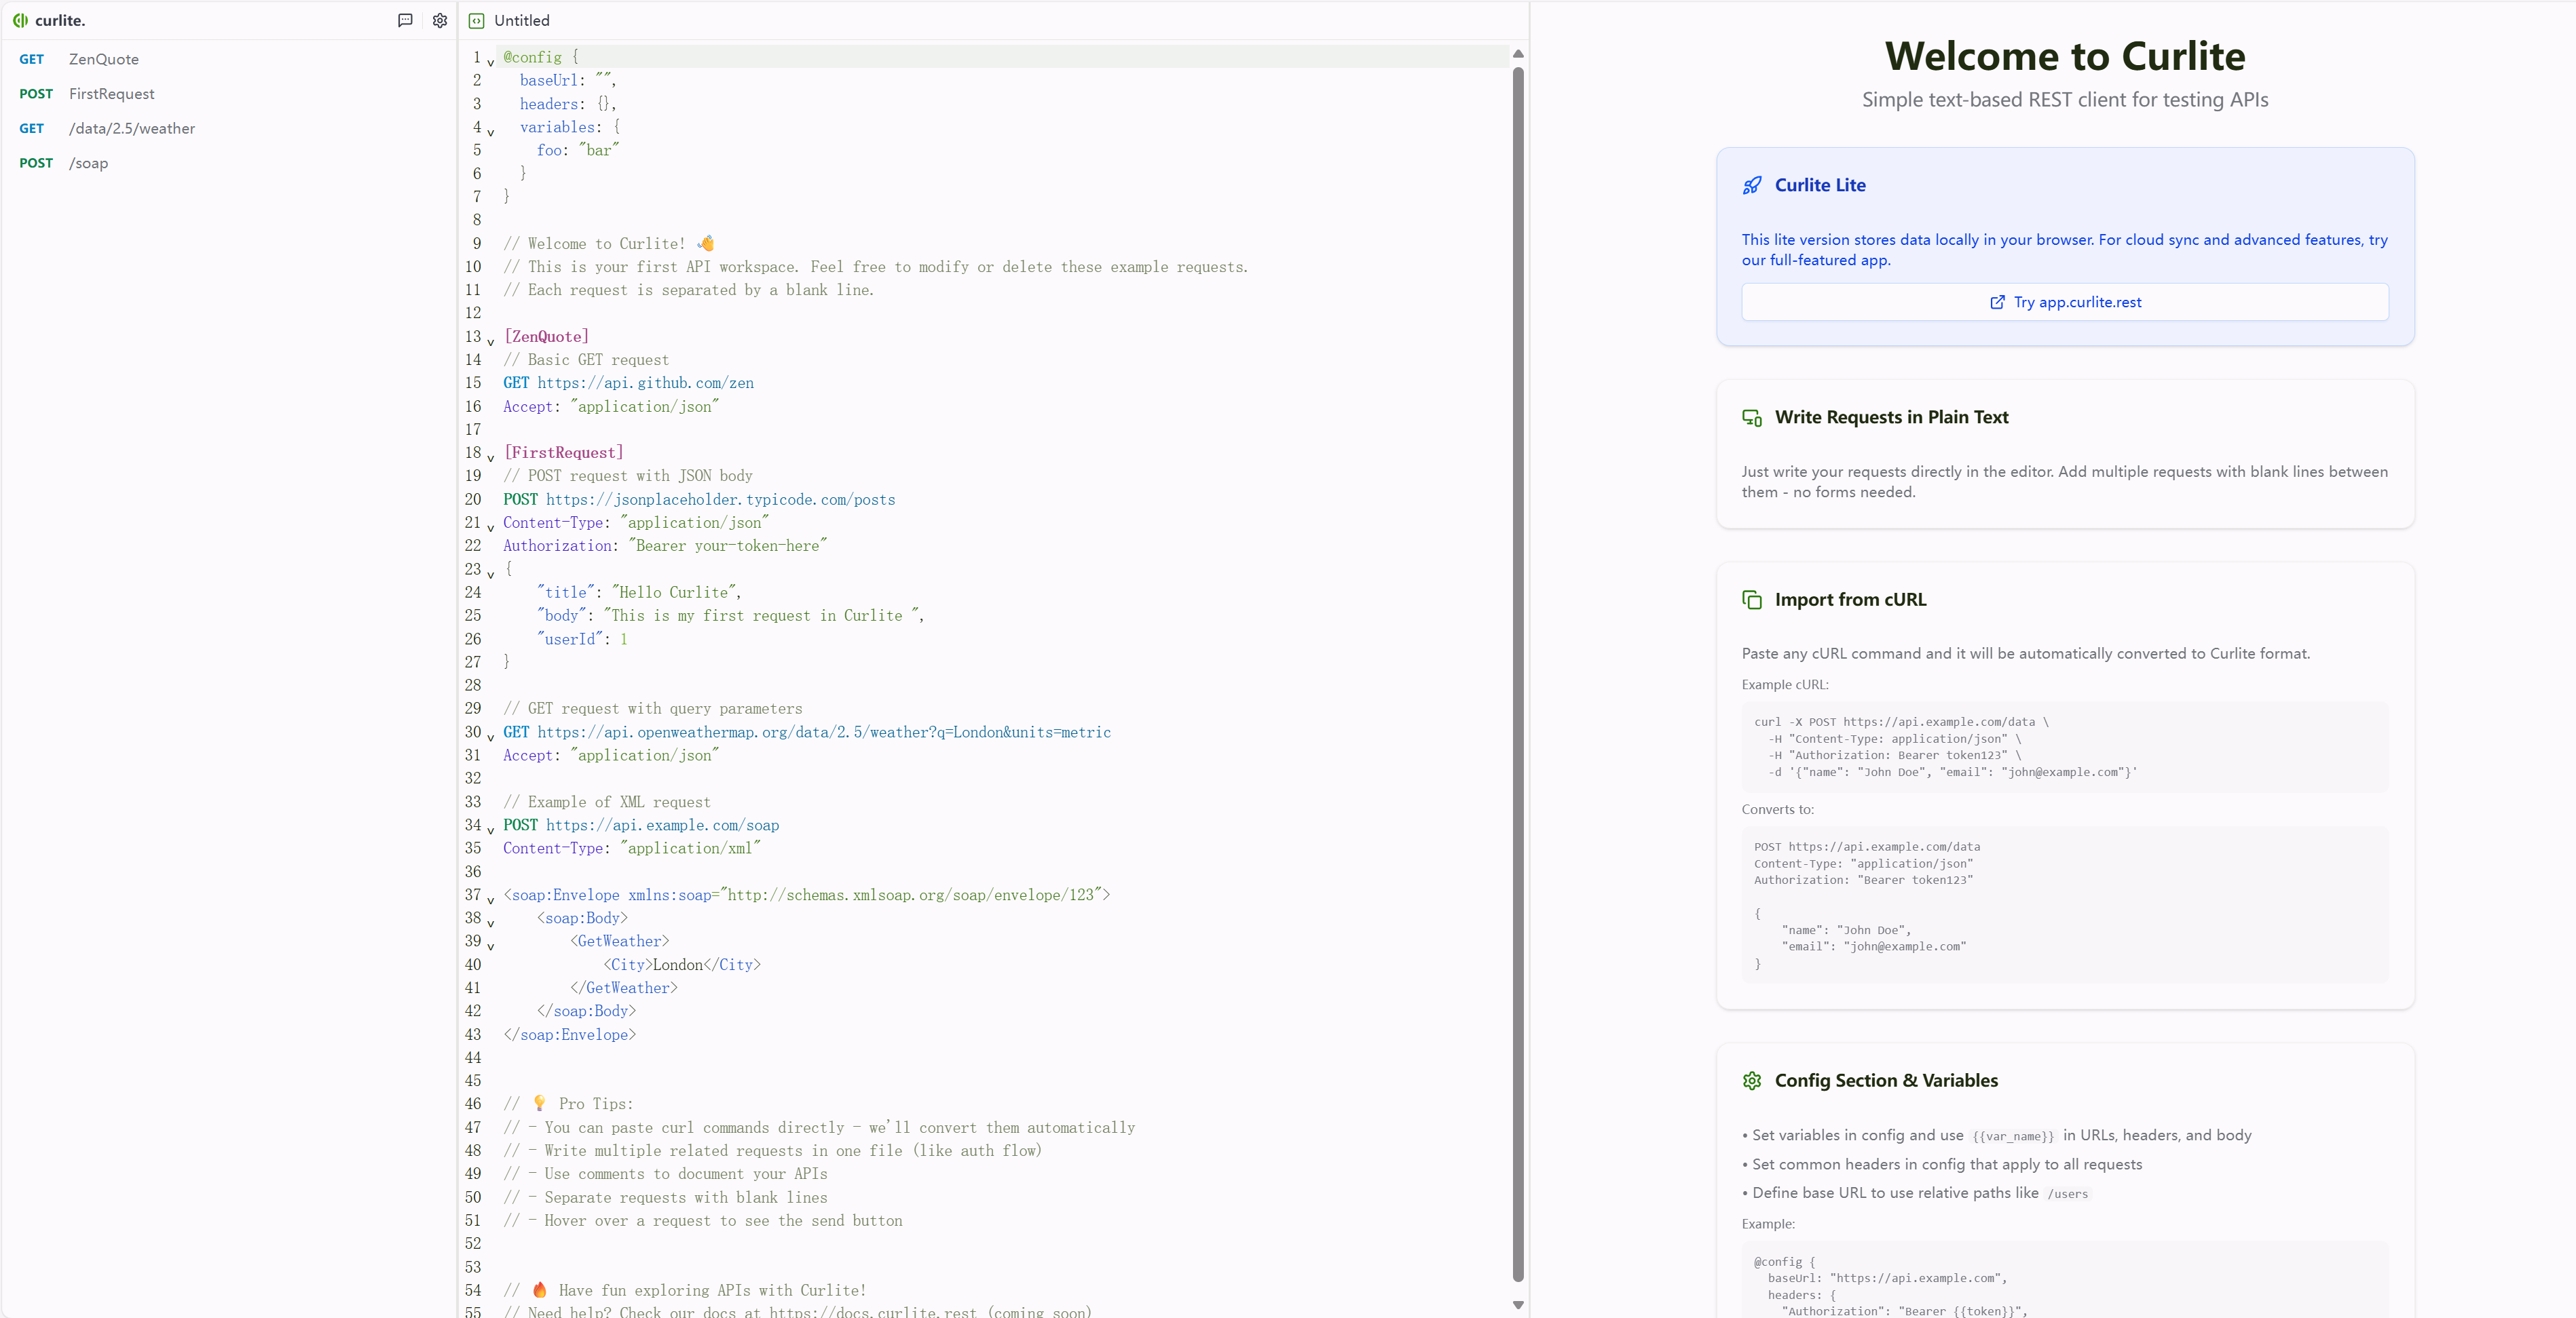Click the Converts to: label
Screen dimensions: 2576x1318
click(x=1778, y=809)
